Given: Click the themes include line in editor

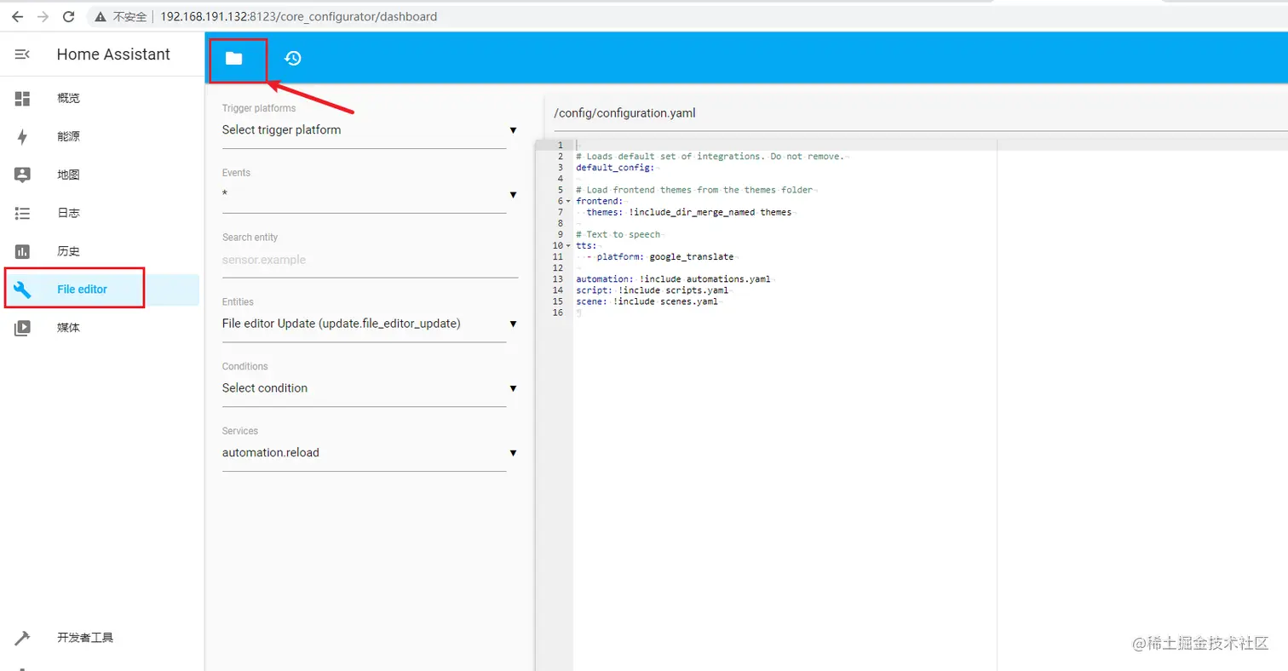Looking at the screenshot, I should pyautogui.click(x=688, y=212).
